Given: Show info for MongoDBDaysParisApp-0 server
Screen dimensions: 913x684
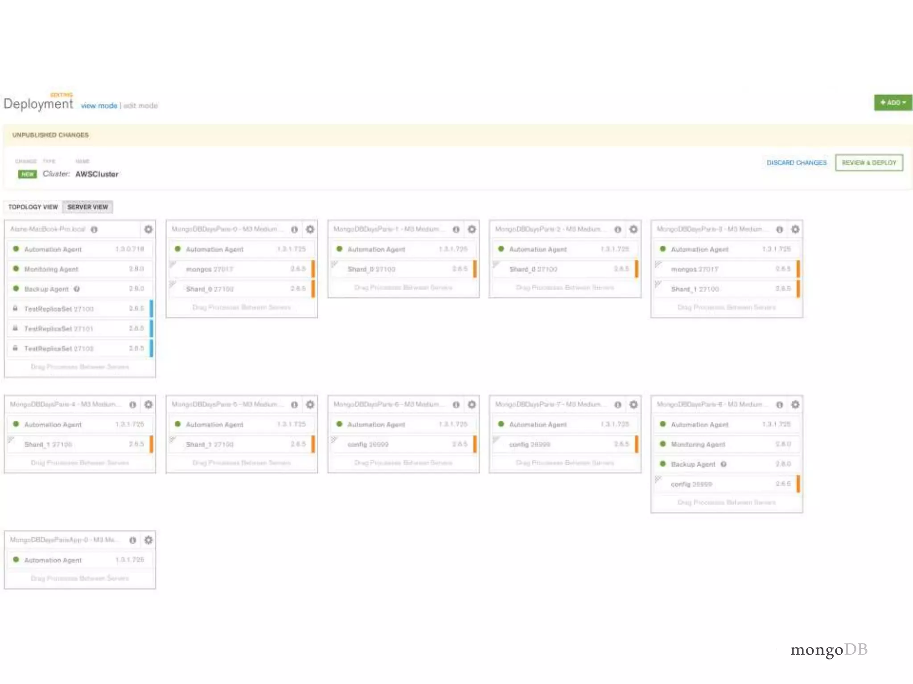Looking at the screenshot, I should coord(133,540).
